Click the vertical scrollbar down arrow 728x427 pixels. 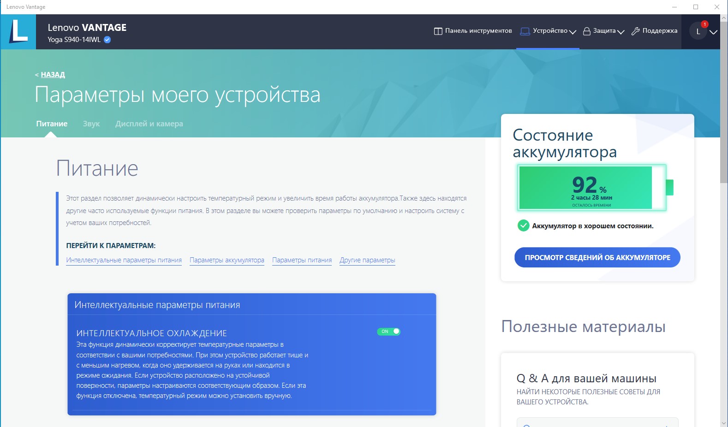coord(723,423)
